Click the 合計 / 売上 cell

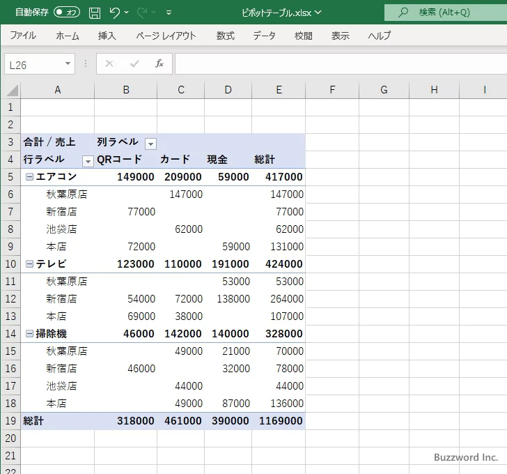58,142
